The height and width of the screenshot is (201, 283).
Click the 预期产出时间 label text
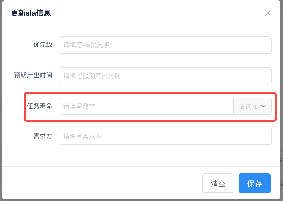point(33,75)
